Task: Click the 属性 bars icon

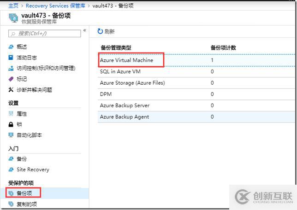Action: pyautogui.click(x=11, y=113)
